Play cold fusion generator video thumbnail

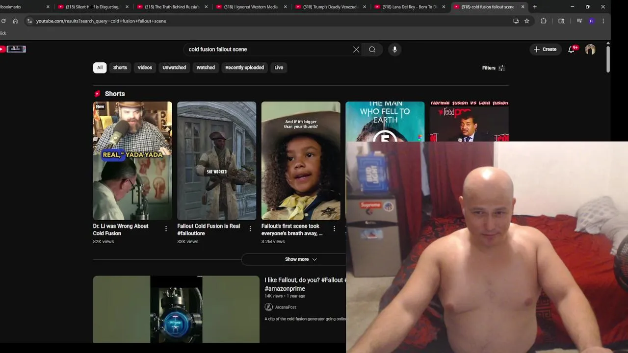[x=176, y=309]
